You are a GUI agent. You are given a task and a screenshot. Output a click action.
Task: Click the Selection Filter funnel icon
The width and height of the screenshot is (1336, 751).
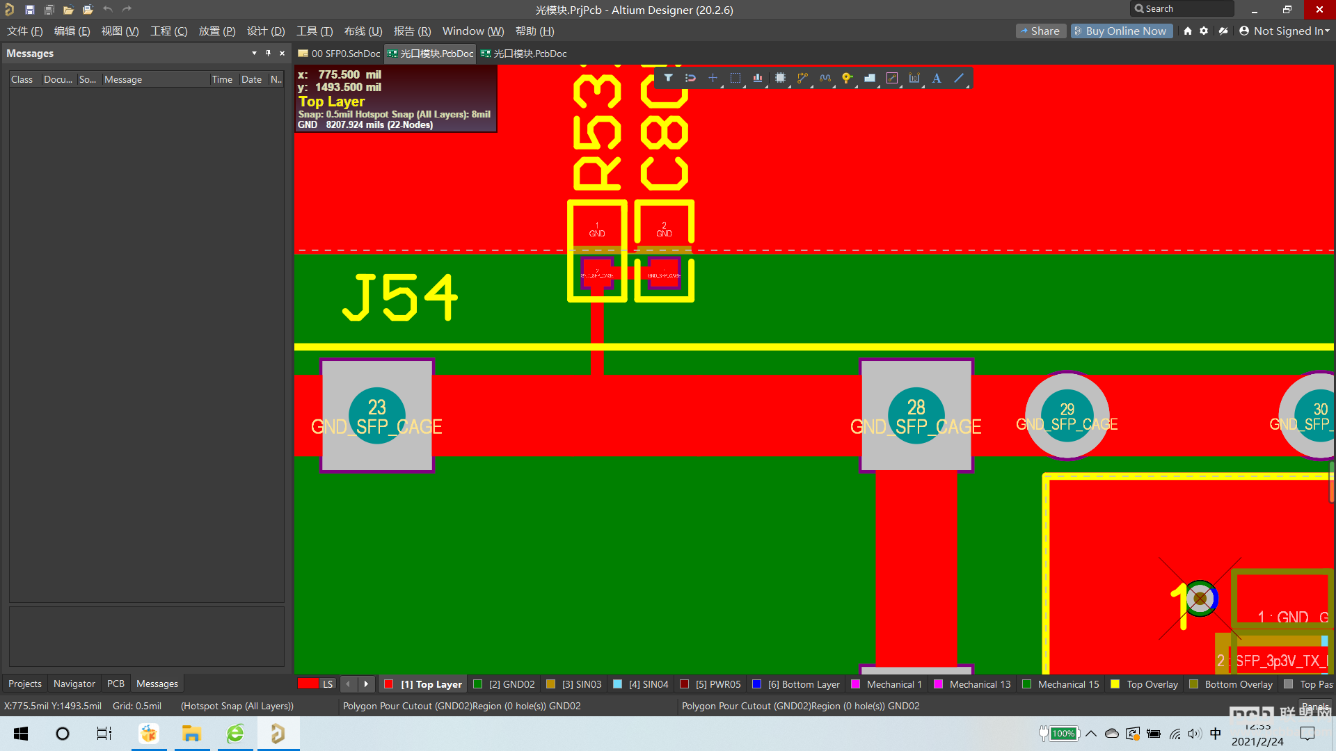point(668,78)
